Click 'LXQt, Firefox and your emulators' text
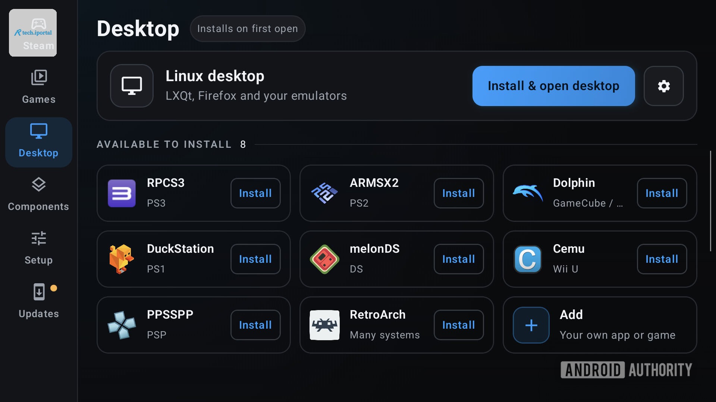Image resolution: width=716 pixels, height=402 pixels. [x=256, y=96]
